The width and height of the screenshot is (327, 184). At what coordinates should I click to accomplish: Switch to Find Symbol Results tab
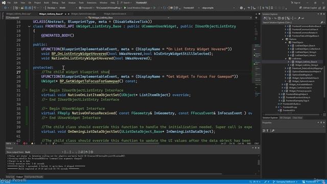coord(34,177)
